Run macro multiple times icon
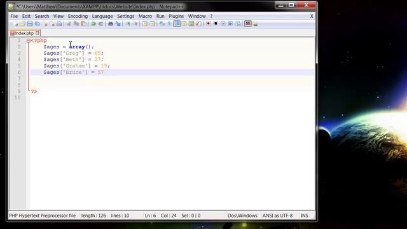Image resolution: width=407 pixels, height=229 pixels. 230,24
